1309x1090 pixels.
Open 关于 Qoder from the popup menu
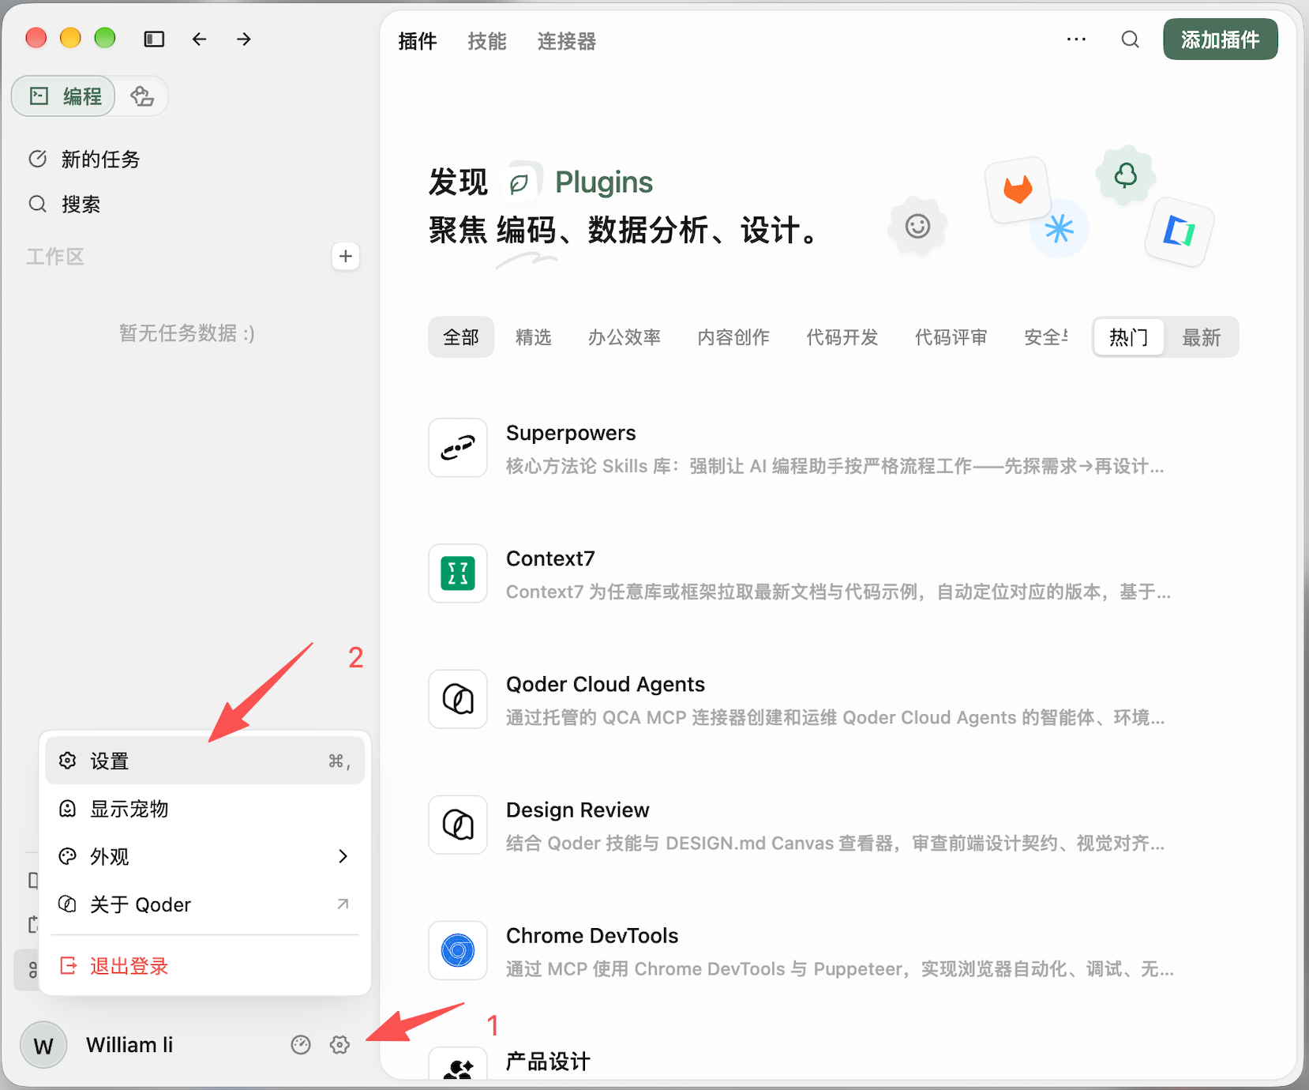(205, 904)
